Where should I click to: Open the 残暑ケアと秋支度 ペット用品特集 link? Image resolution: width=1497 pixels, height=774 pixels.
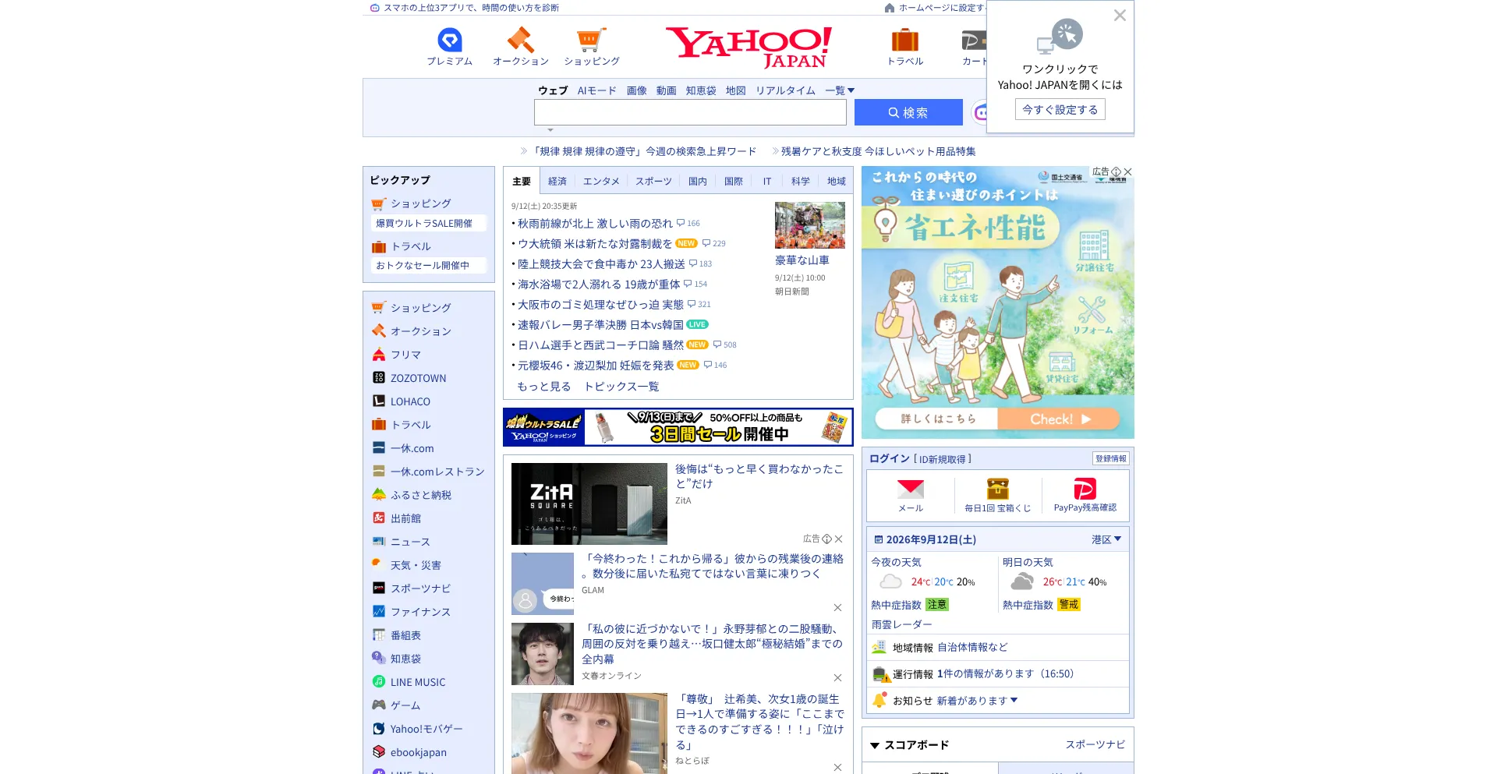[879, 151]
